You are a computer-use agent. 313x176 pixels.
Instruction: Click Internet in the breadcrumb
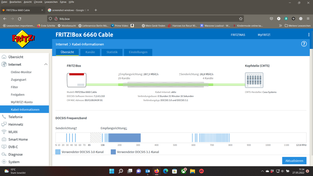[x=62, y=44]
